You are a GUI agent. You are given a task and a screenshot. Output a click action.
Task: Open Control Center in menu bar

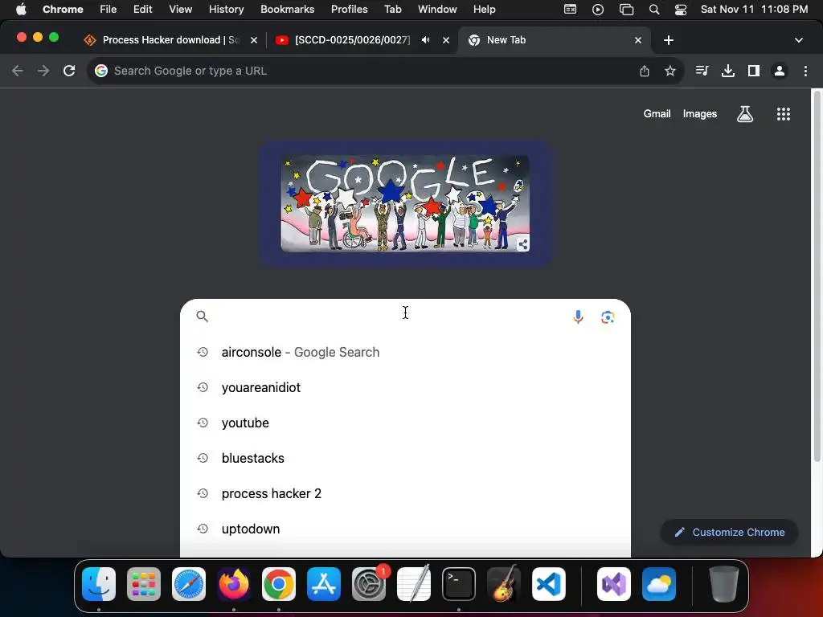681,10
